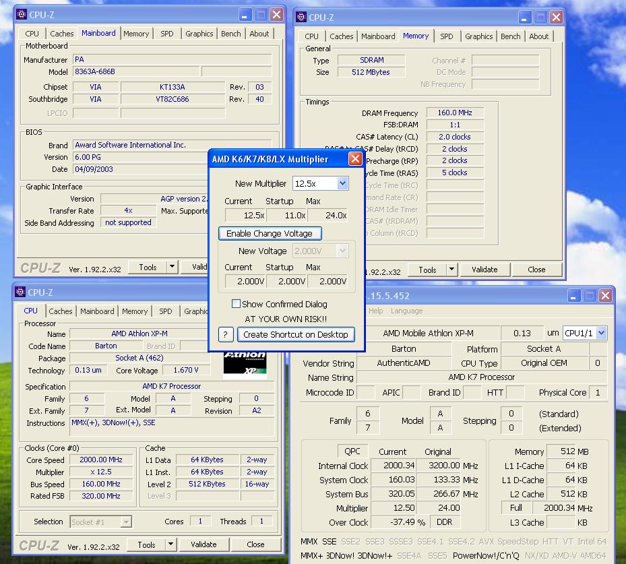Open the Tools dropdown arrow in the Memory window
The height and width of the screenshot is (564, 626).
(451, 270)
